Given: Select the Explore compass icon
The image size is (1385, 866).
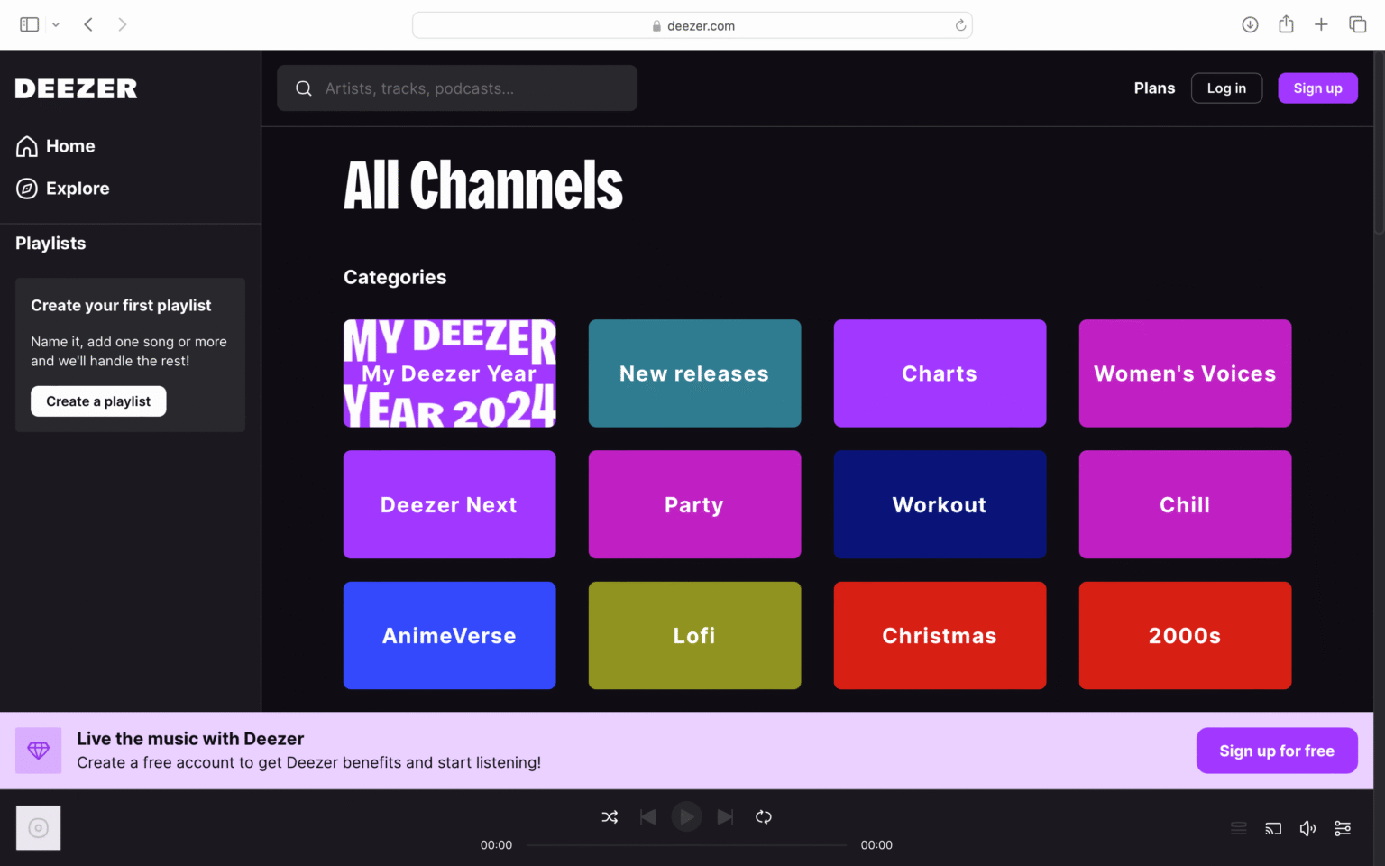Looking at the screenshot, I should point(26,189).
